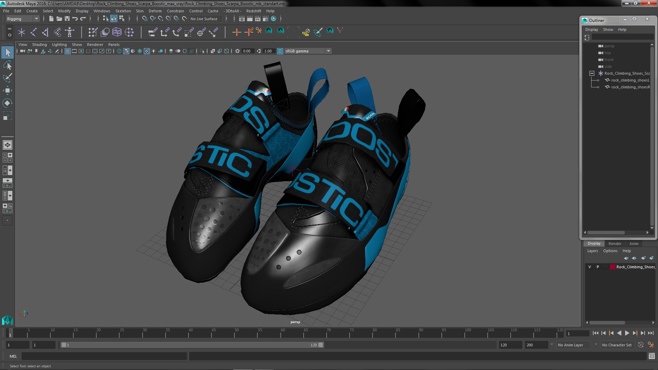
Task: Click the HumanIK figure shelf icon
Action: click(70, 32)
